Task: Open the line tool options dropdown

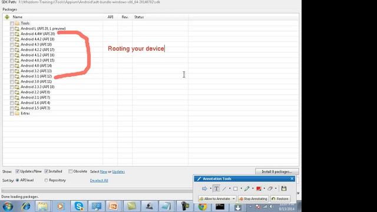Action: click(x=230, y=188)
